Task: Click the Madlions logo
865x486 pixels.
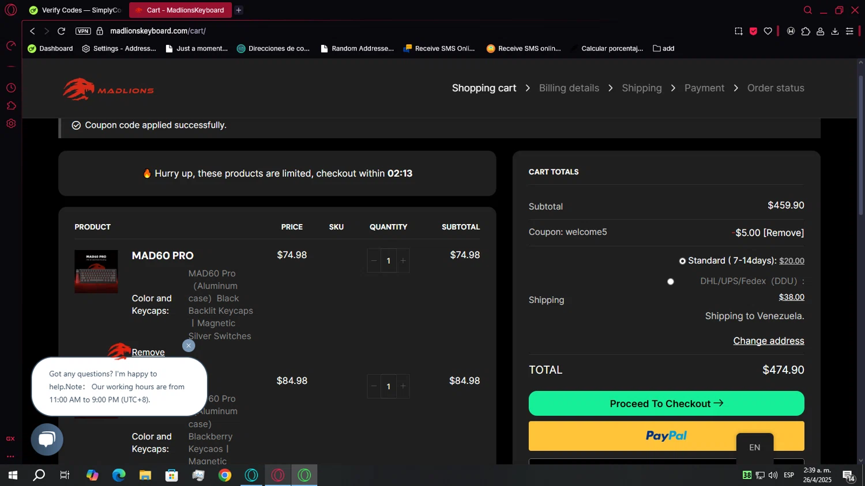Action: point(108,89)
